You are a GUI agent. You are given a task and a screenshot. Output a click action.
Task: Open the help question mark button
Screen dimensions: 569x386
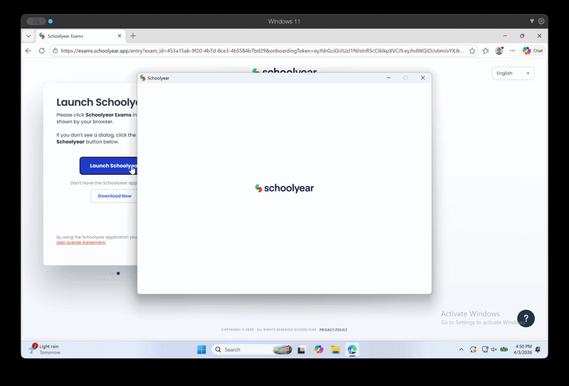(x=526, y=318)
